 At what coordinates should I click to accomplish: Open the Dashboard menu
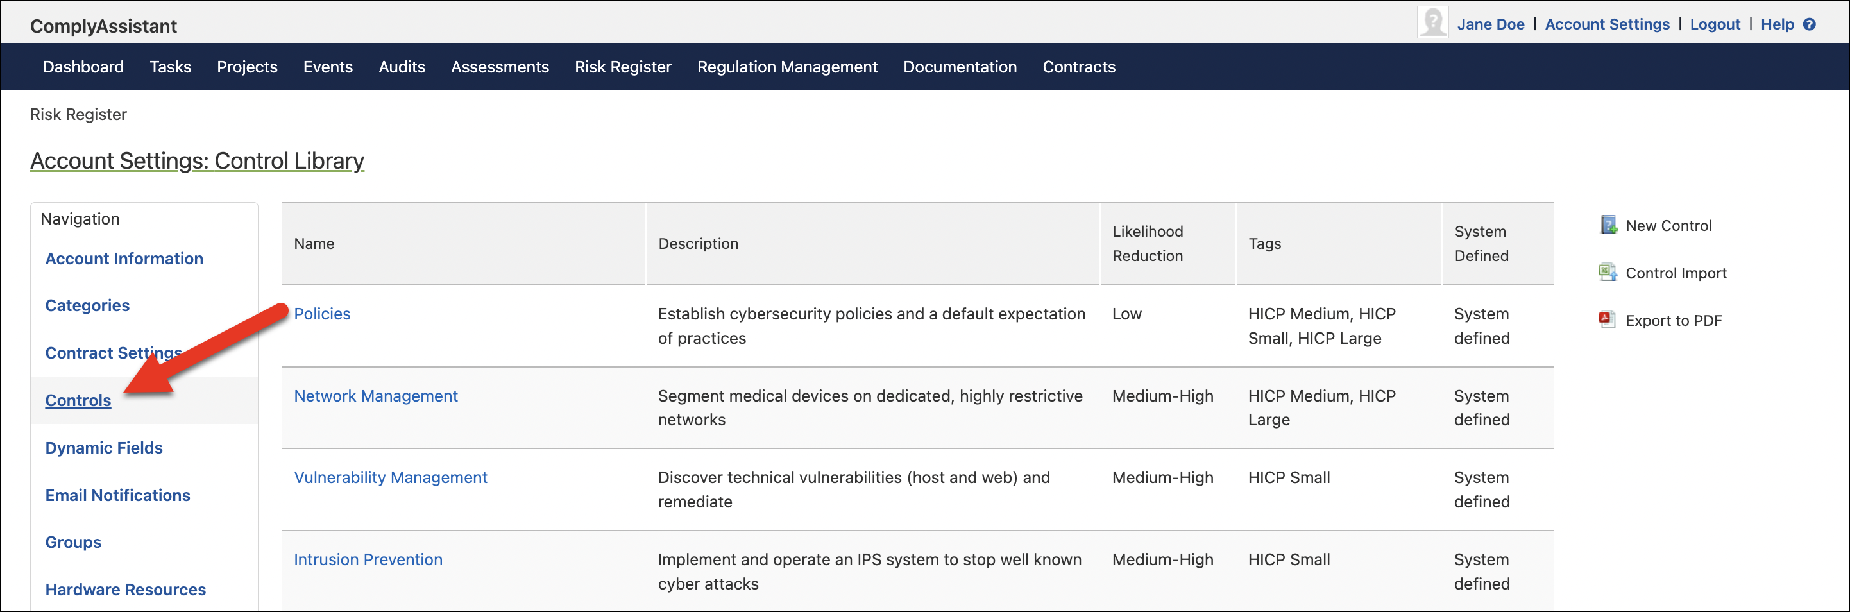pos(83,67)
